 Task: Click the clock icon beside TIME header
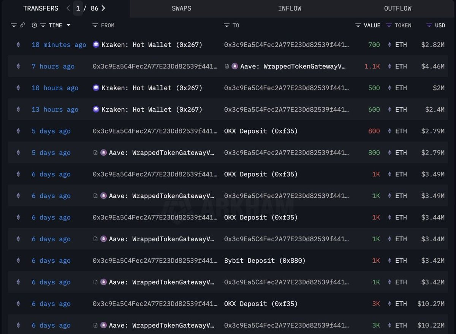coord(35,25)
